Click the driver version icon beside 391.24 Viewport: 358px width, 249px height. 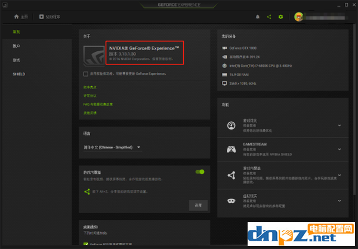(x=224, y=57)
